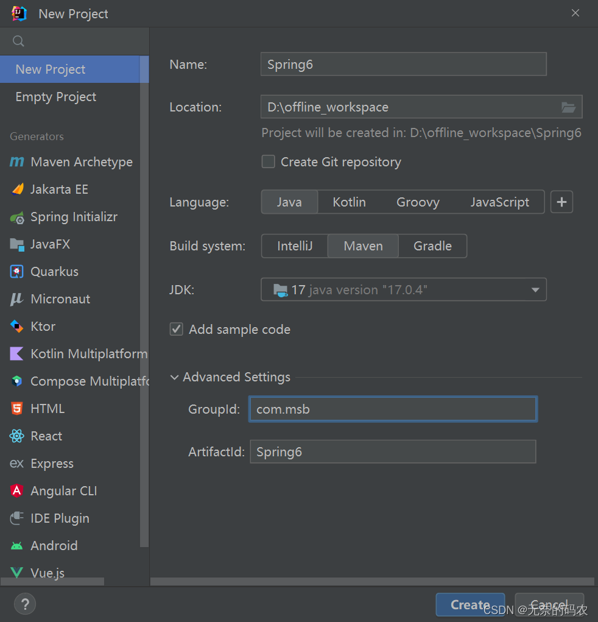598x622 pixels.
Task: Select Java as the language
Action: (289, 202)
